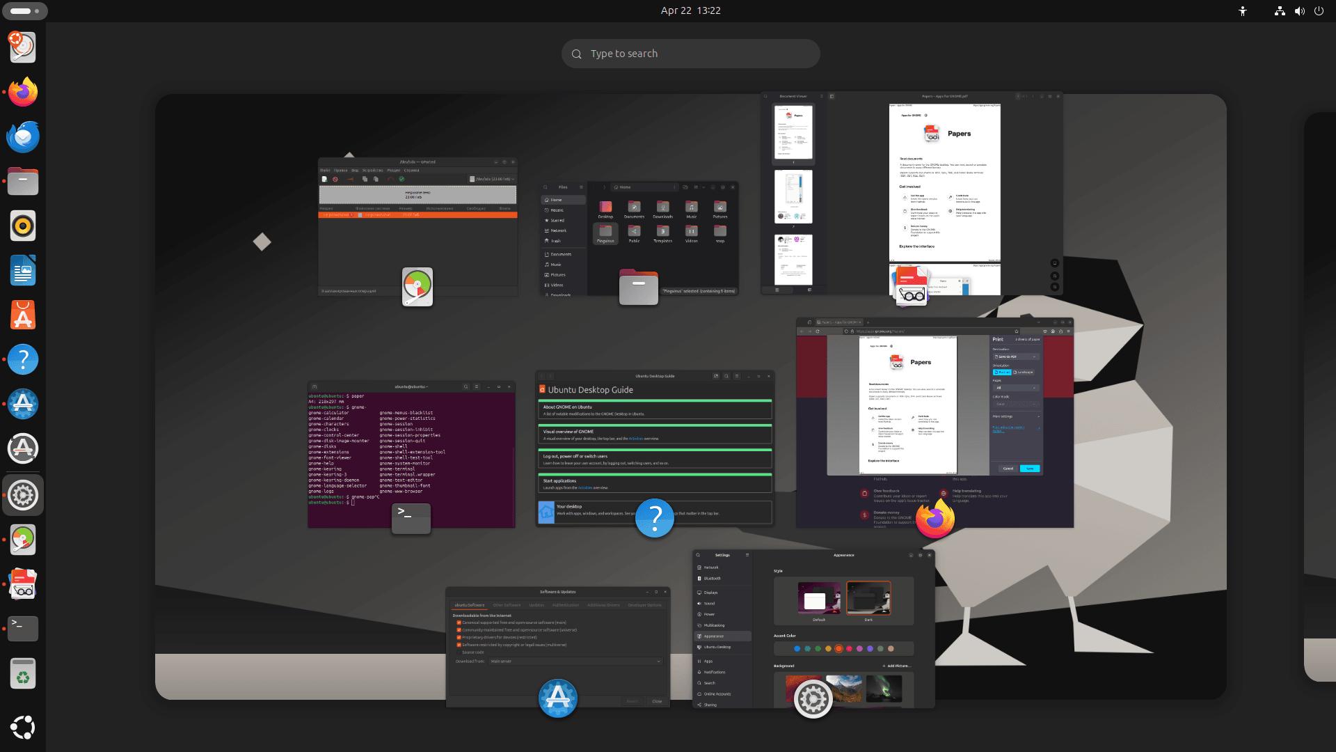Click Cancel button in Firefox print dialog
1336x752 pixels.
tap(1008, 469)
